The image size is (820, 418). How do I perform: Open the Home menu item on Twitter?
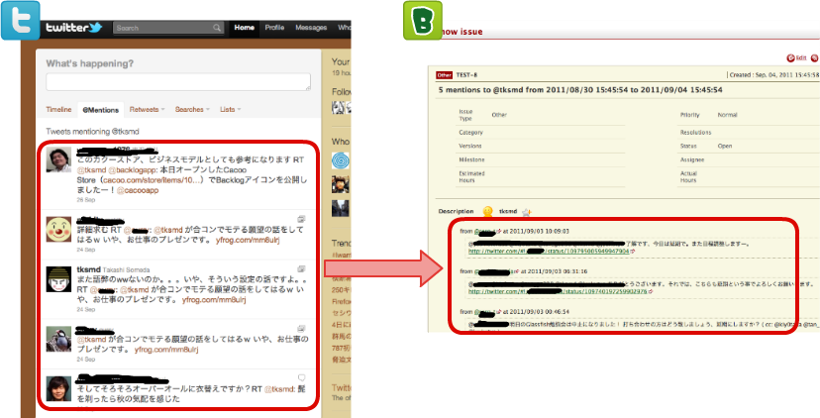245,28
